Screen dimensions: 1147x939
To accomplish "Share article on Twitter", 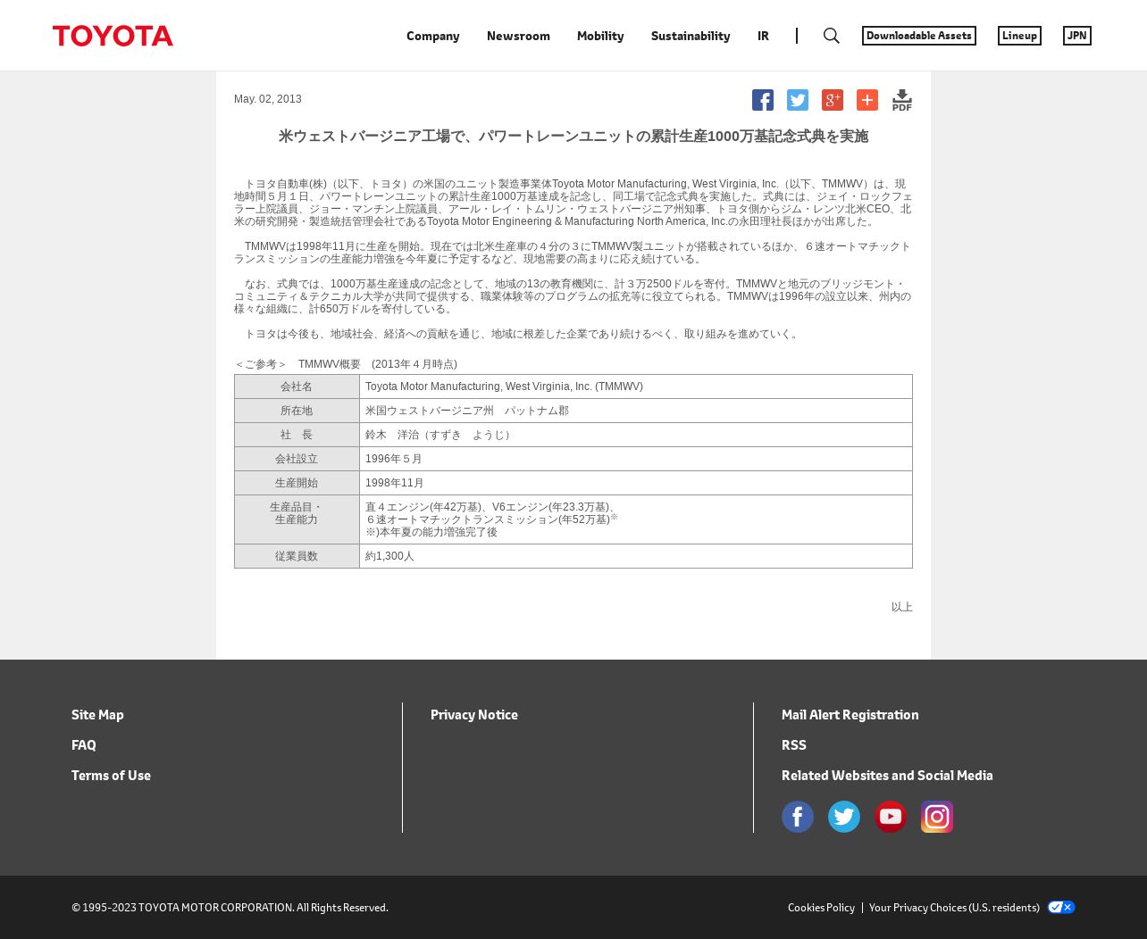I will click(x=798, y=100).
